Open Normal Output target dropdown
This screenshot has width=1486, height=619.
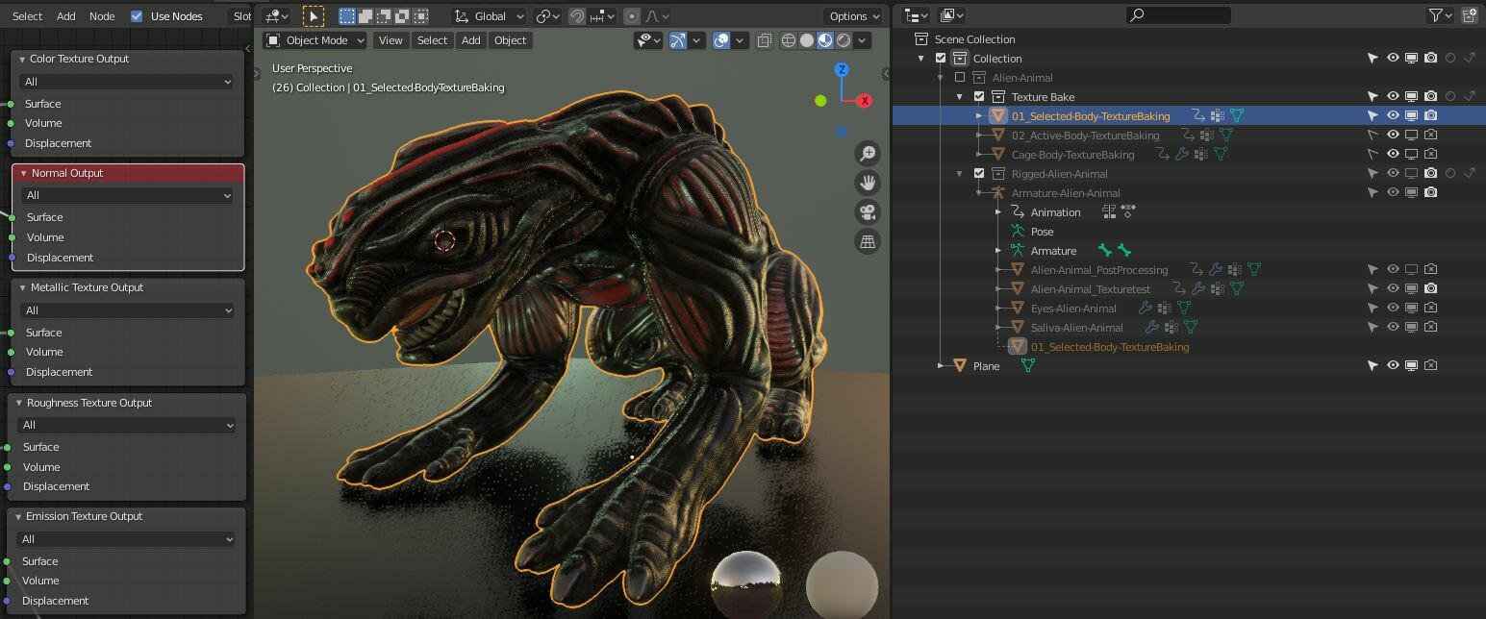click(x=128, y=195)
